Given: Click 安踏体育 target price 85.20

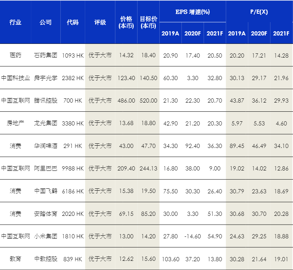Looking at the screenshot, I should click(x=148, y=214).
